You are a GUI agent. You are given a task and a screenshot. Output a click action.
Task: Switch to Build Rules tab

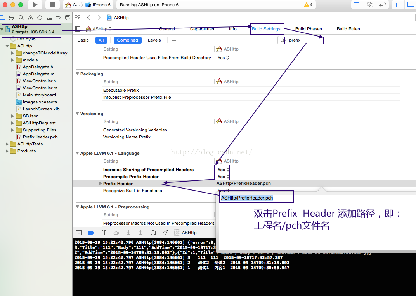click(x=348, y=29)
